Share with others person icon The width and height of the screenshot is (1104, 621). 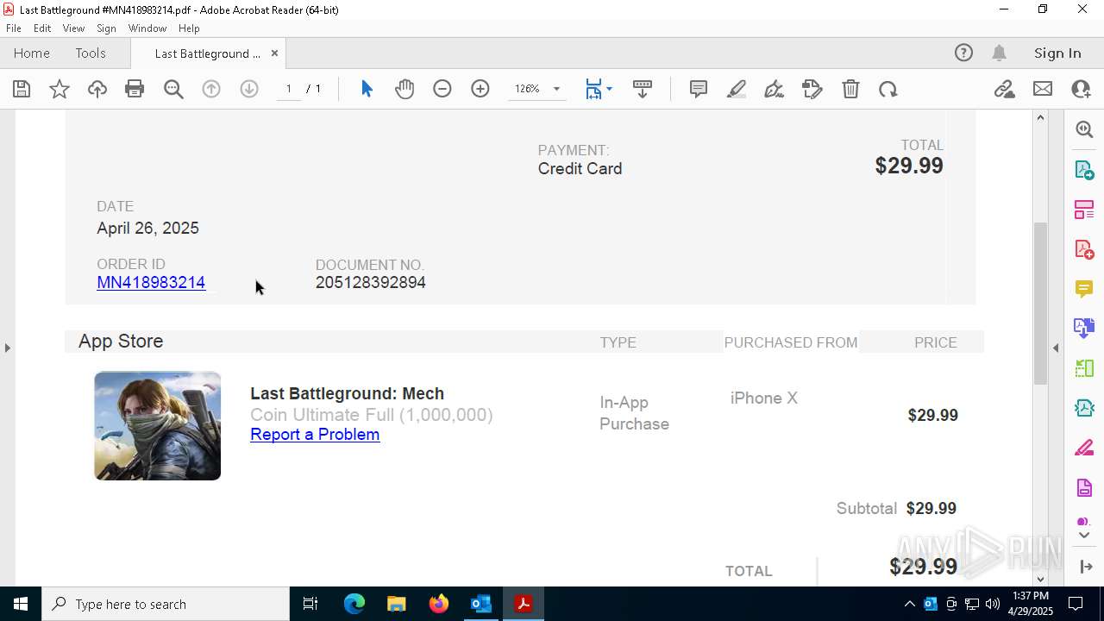[1081, 89]
